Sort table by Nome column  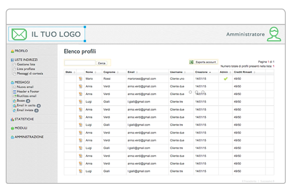tap(91, 72)
